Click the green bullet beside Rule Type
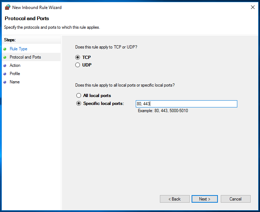 point(5,49)
